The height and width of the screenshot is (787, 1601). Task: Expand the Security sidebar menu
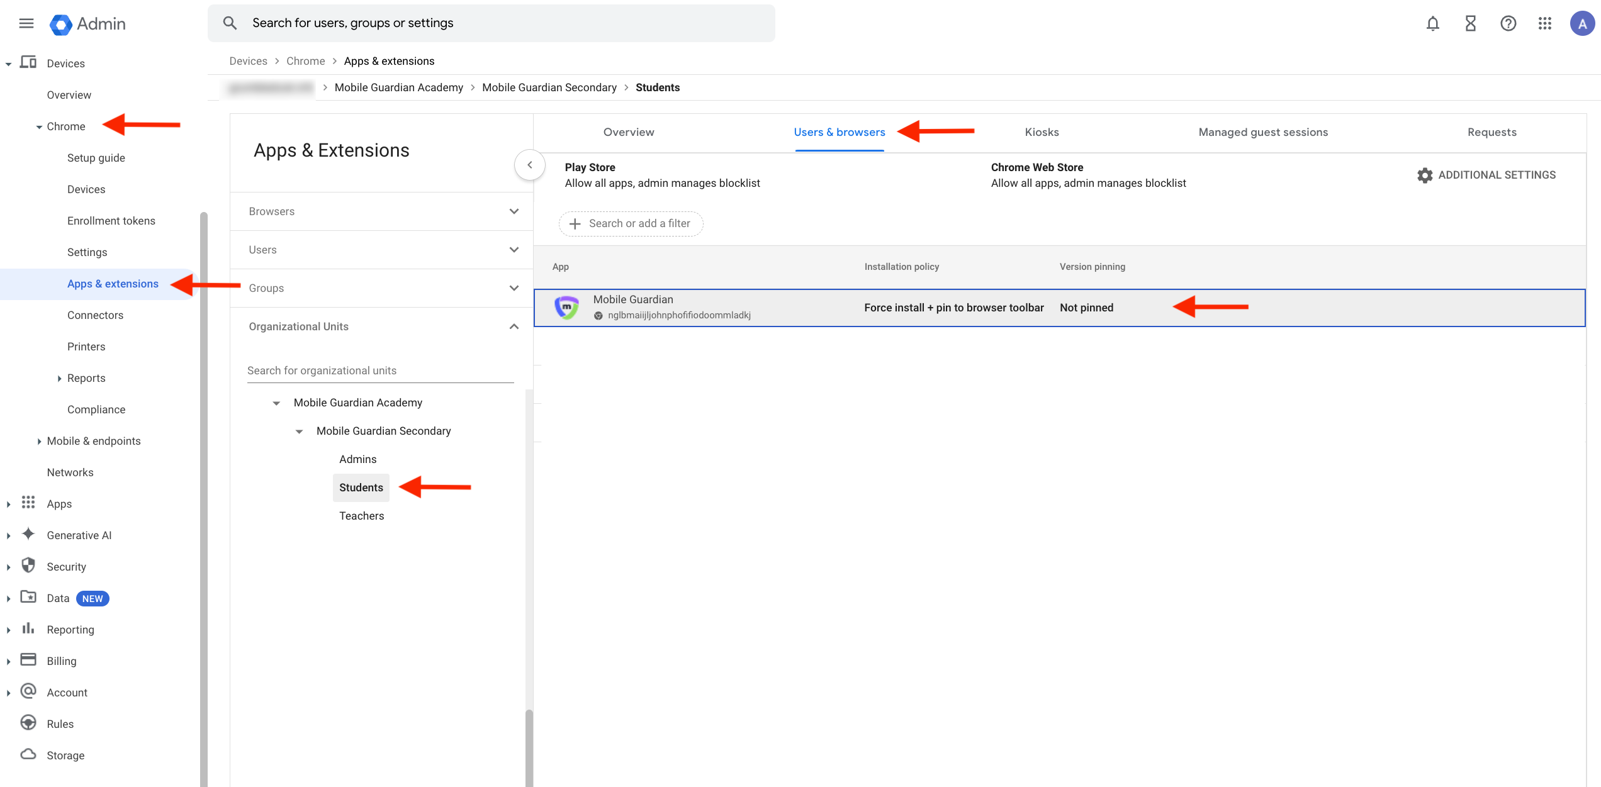point(9,567)
